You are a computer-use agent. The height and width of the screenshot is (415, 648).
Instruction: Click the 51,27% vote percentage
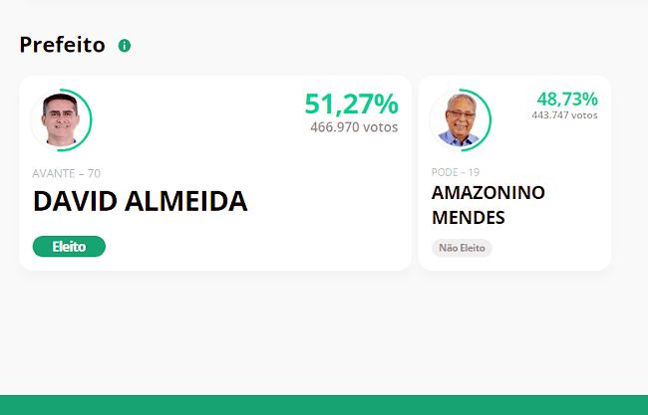351,104
